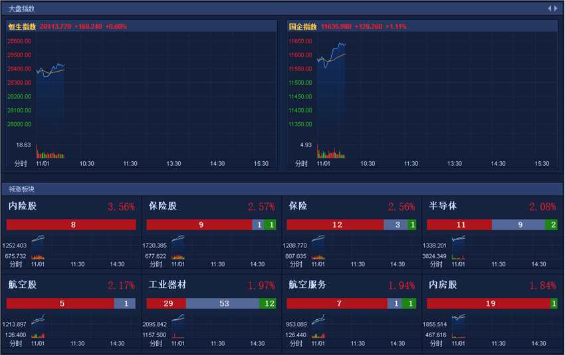Viewport: 565px width, 355px height.
Task: Click the green segment showing 12 in 工业器材
Action: 268,303
